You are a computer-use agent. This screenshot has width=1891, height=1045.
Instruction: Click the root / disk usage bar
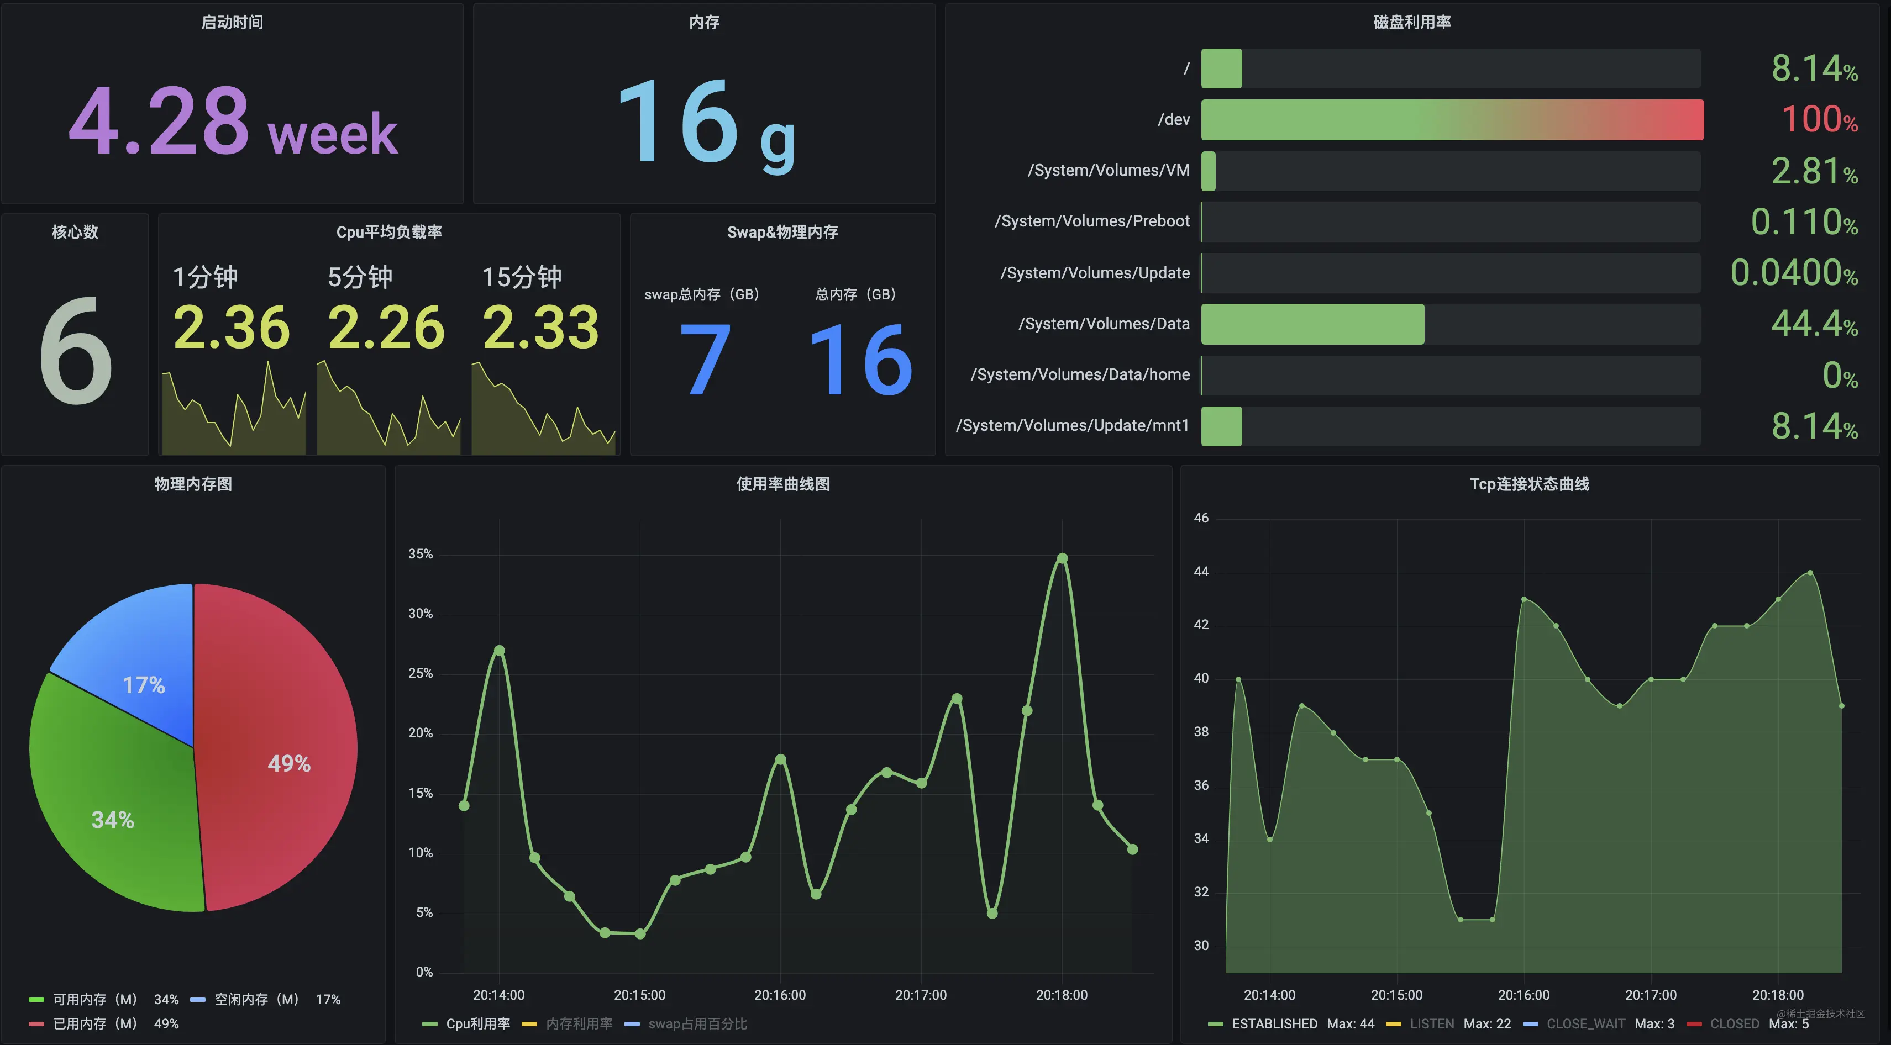[1221, 68]
